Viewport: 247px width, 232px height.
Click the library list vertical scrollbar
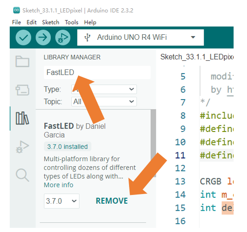[153, 144]
